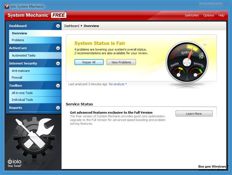The height and width of the screenshot is (175, 232).
Task: Collapse the Dashboard section chevron
Action: pyautogui.click(x=58, y=26)
